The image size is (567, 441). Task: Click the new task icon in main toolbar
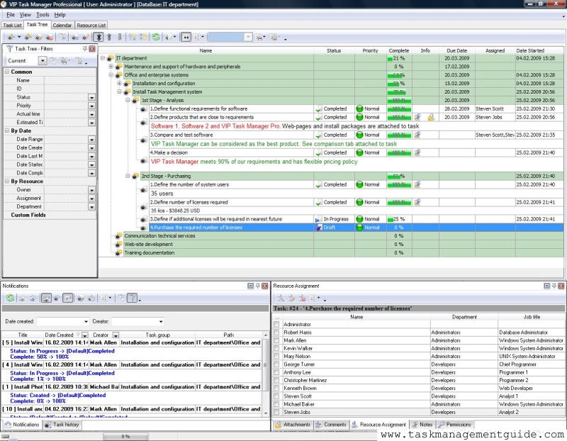[10, 37]
